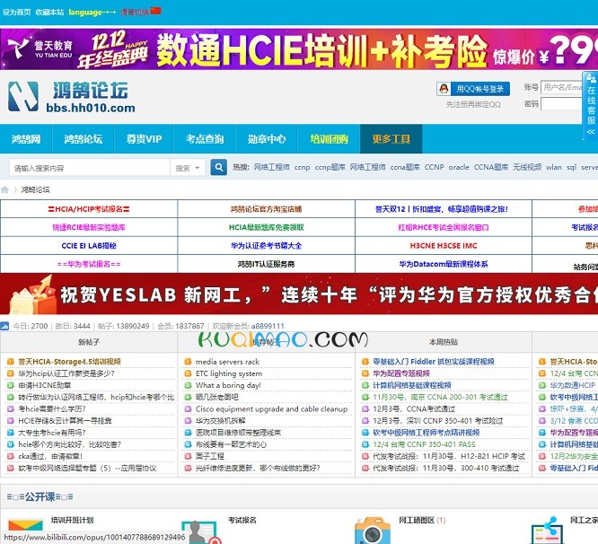
Task: Open the 勋章中心 nav tab
Action: tap(267, 139)
